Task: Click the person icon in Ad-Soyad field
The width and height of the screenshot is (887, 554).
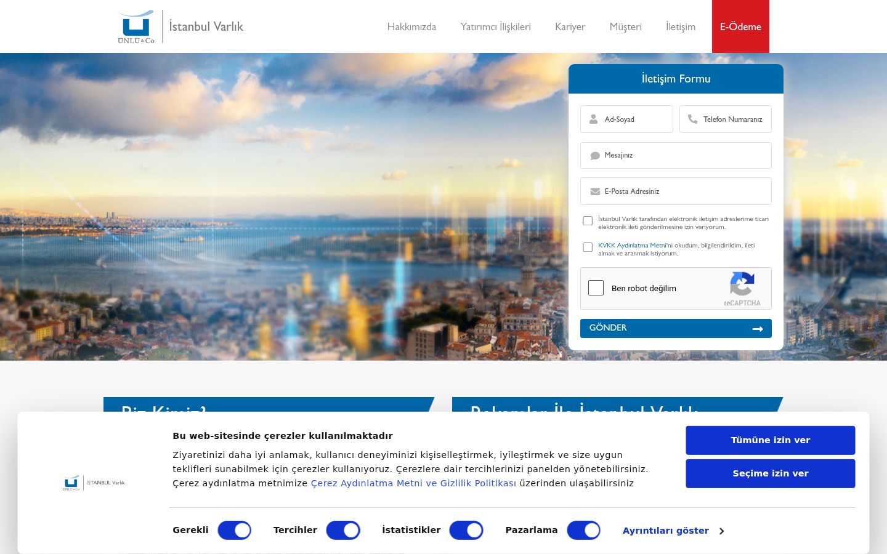Action: click(x=593, y=119)
